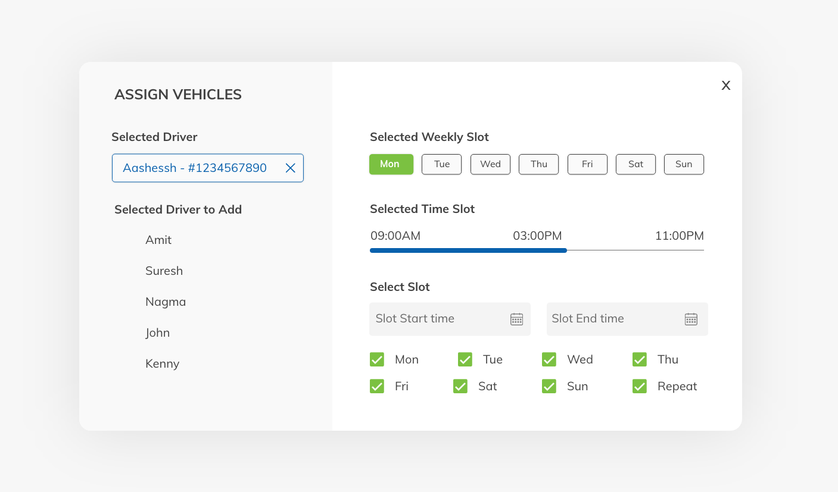
Task: Open calendar icon in Slot End time
Action: (x=690, y=319)
